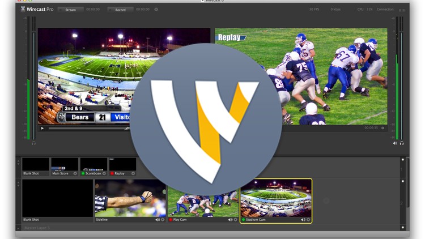Toggle visibility dot for Master Layer 3
The height and width of the screenshot is (239, 425).
[403, 227]
